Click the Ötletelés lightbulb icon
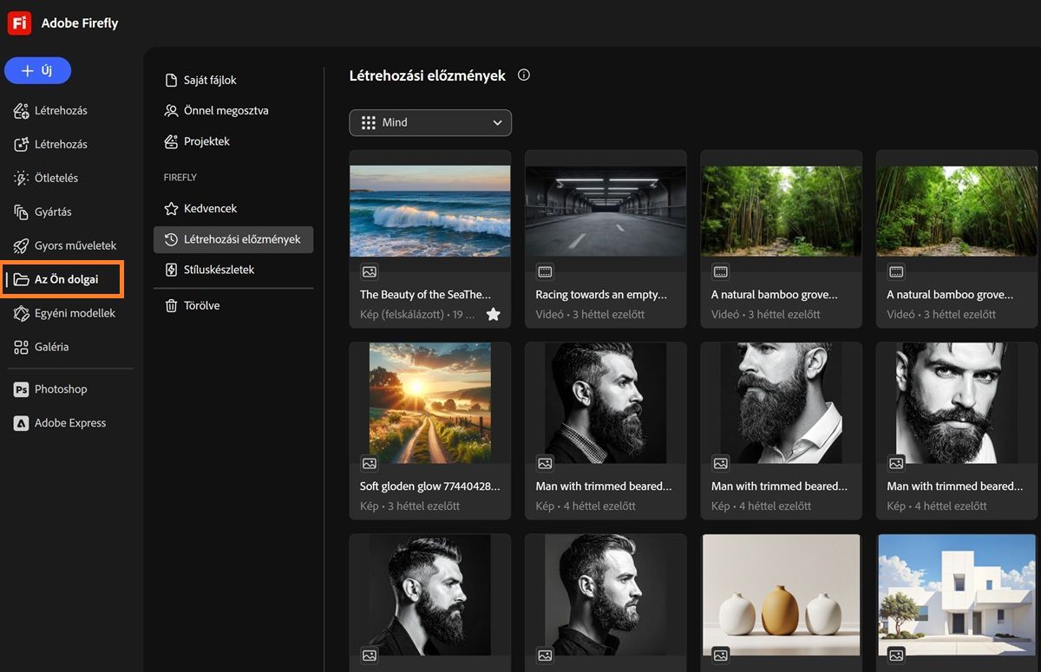Image resolution: width=1041 pixels, height=672 pixels. (22, 178)
